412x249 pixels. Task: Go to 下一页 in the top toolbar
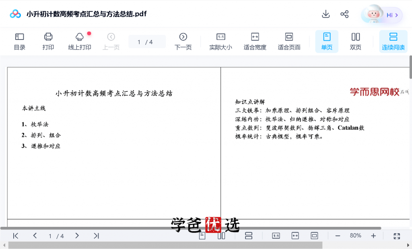[x=183, y=41]
